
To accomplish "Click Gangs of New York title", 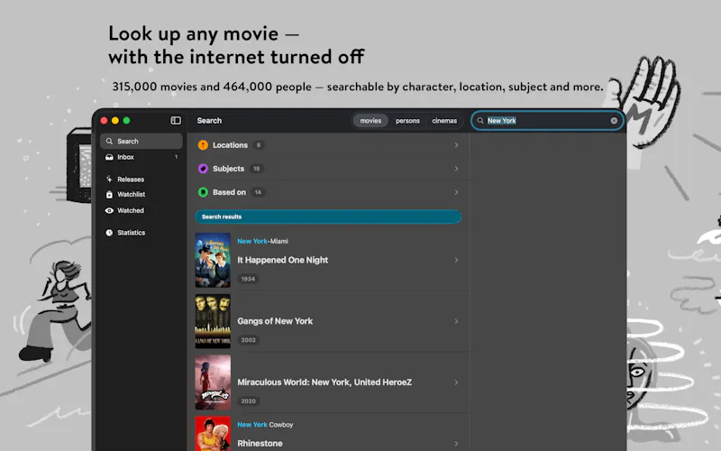I will point(275,321).
